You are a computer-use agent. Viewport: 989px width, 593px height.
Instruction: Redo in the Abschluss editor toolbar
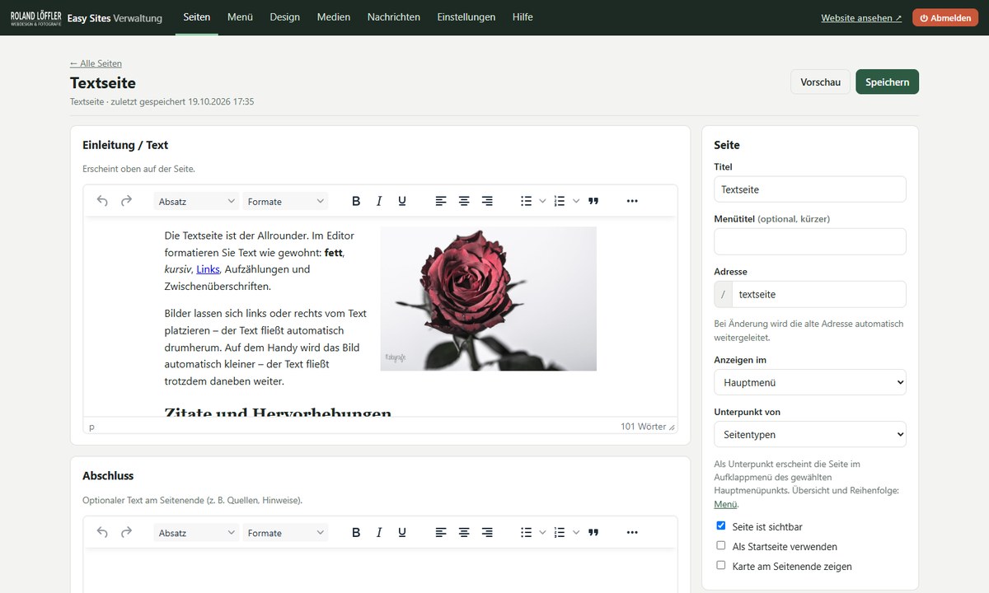[x=126, y=533]
